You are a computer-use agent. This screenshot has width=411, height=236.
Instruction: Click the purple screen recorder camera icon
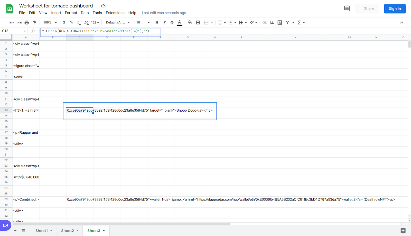(x=5, y=225)
